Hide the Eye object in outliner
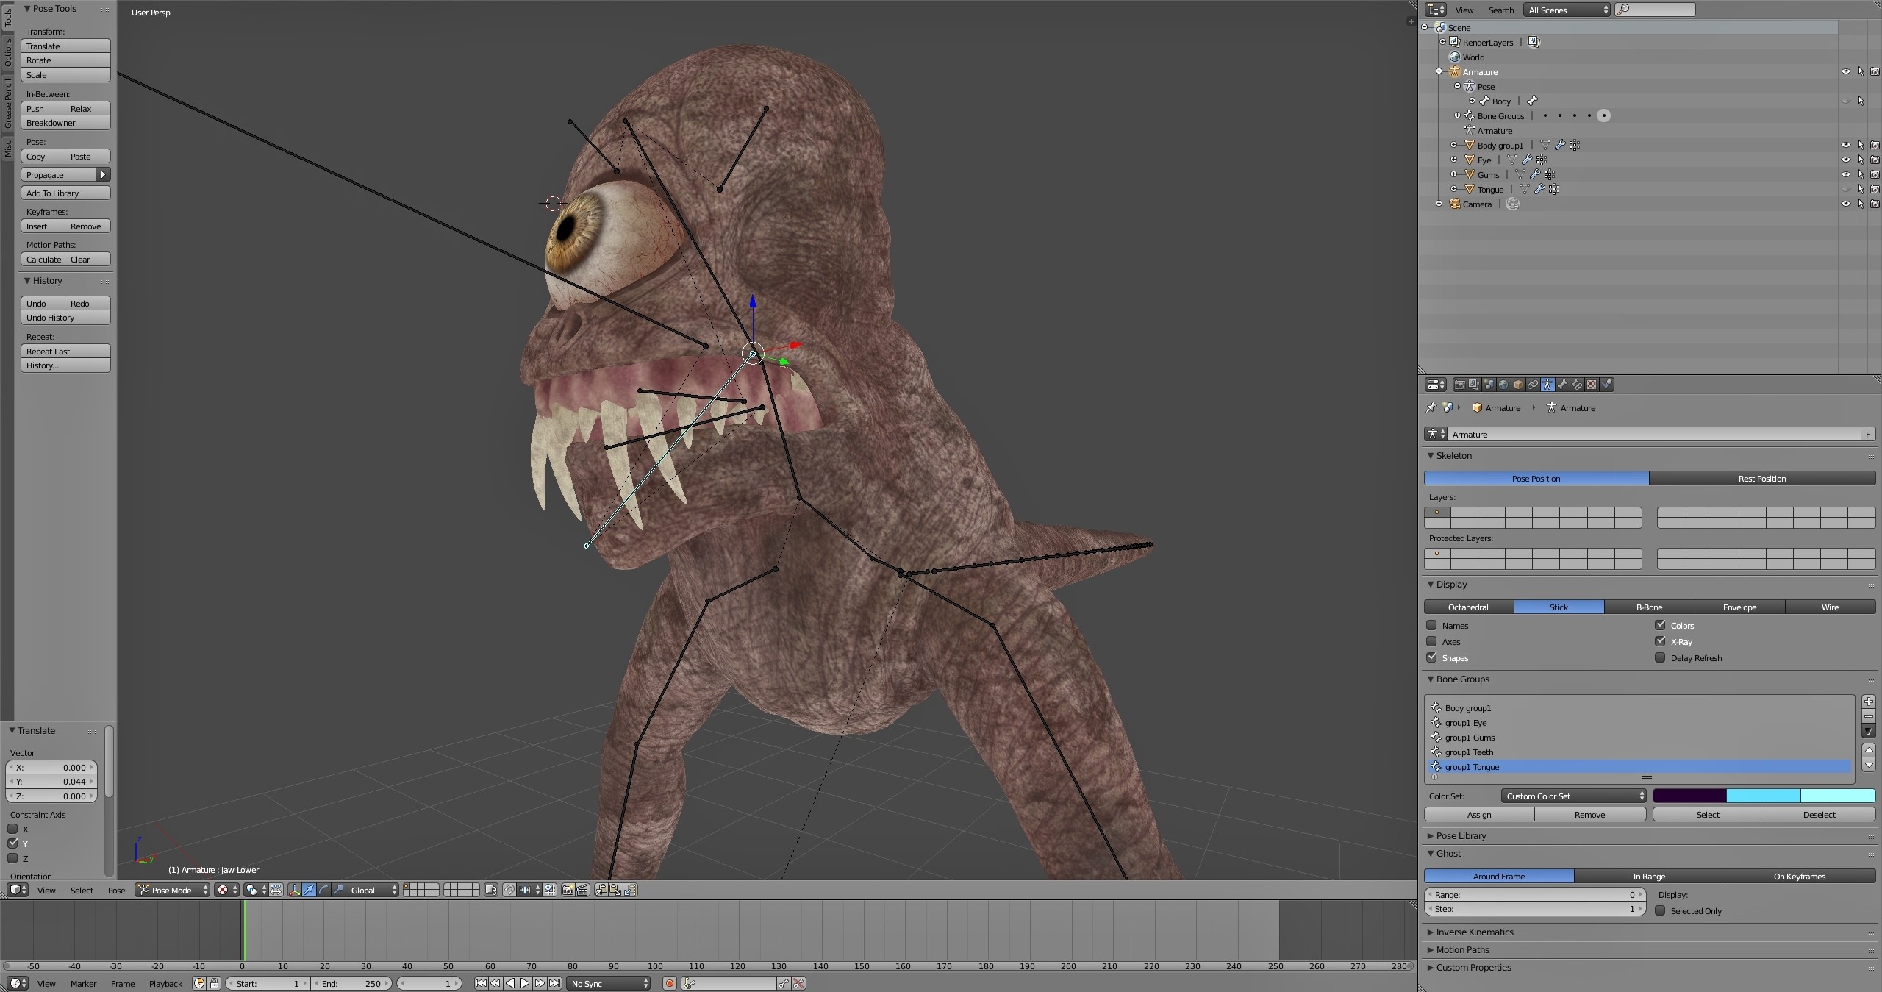 pos(1845,160)
